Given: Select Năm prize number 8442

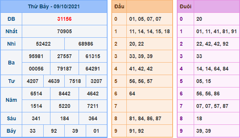Looking at the screenshot, I should point(64,94).
